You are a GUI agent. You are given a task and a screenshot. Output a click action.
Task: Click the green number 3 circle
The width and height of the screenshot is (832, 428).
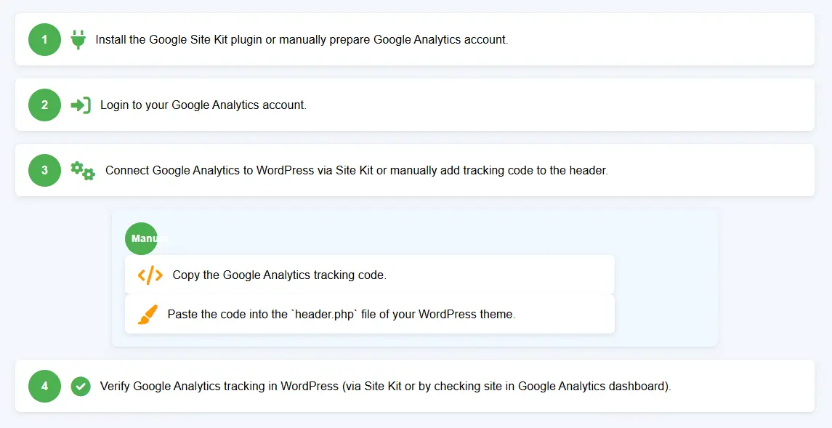click(x=44, y=170)
